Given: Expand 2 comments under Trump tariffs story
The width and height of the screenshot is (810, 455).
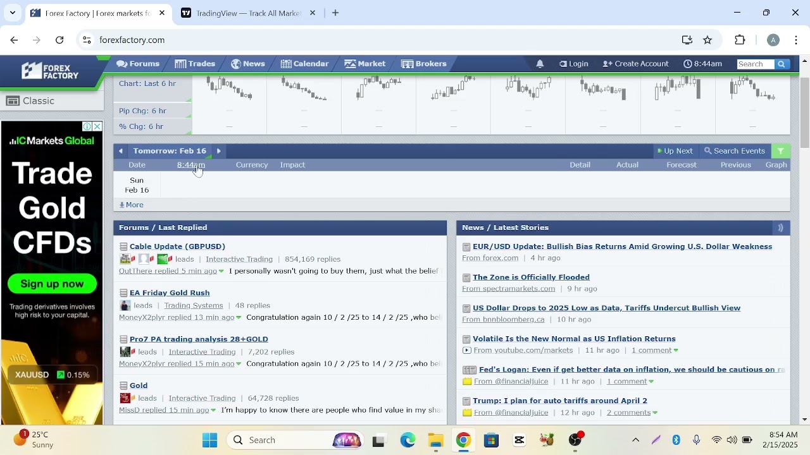Looking at the screenshot, I should pyautogui.click(x=632, y=413).
